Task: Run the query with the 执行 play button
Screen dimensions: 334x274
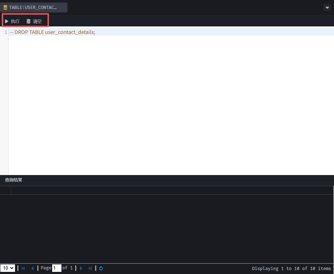Action: (12, 21)
